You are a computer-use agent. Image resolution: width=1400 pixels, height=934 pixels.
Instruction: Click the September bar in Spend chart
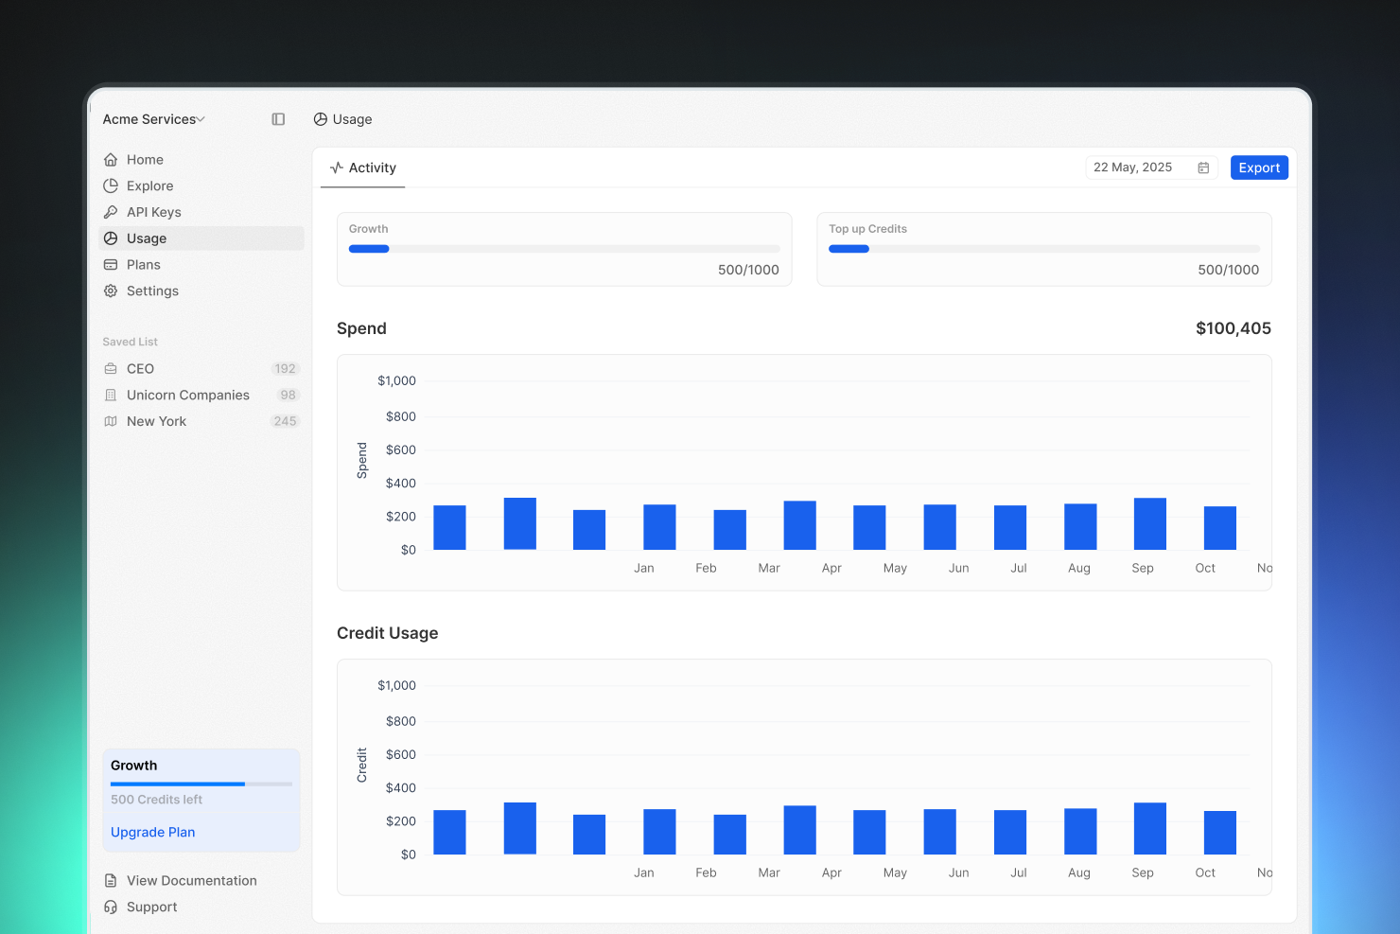[1149, 524]
